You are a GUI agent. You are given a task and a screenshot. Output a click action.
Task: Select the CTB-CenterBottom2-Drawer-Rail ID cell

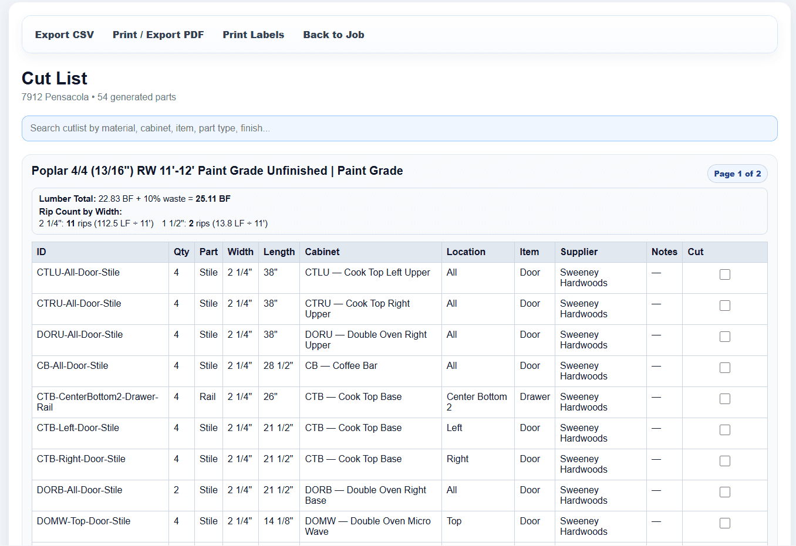click(x=100, y=402)
